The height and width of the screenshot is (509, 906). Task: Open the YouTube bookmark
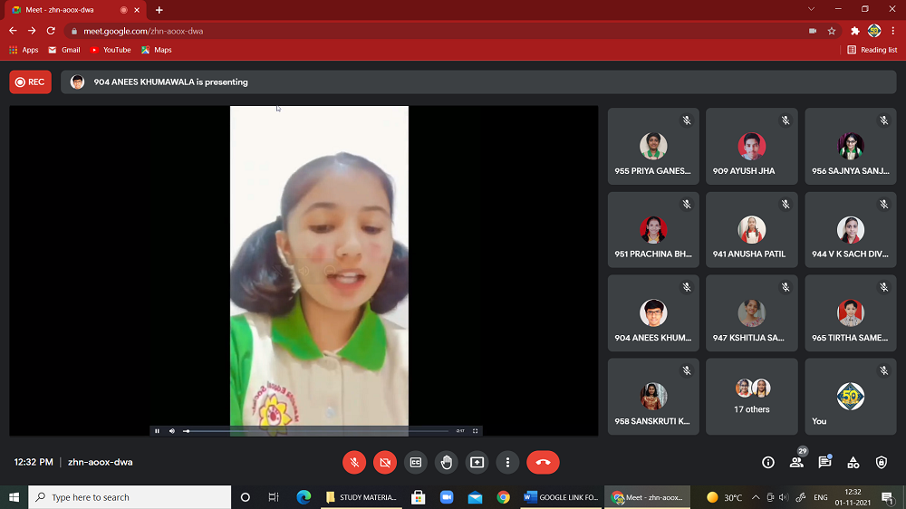[x=111, y=50]
